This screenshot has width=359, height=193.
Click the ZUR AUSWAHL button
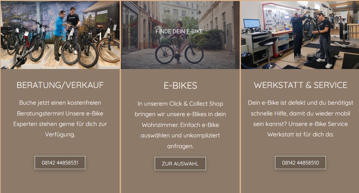[180, 164]
